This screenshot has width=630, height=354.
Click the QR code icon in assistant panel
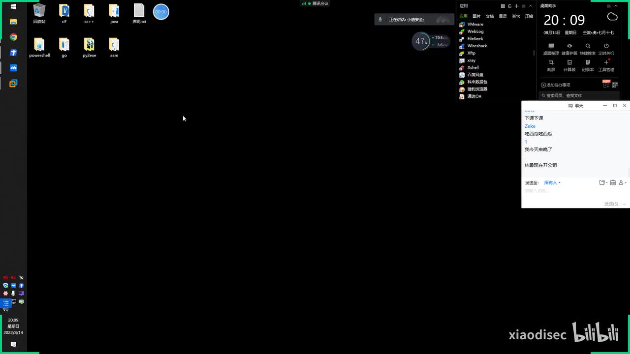tap(614, 85)
